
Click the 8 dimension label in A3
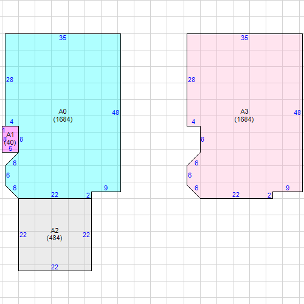(202, 139)
